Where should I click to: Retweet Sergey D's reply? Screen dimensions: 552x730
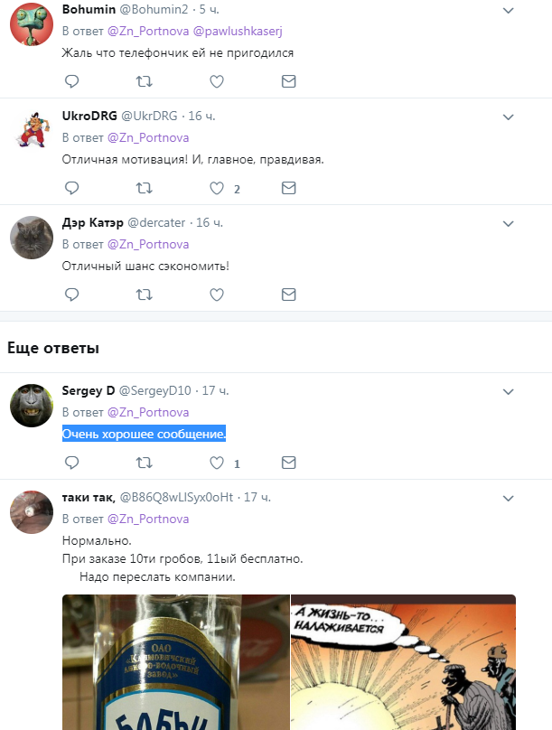tap(144, 463)
